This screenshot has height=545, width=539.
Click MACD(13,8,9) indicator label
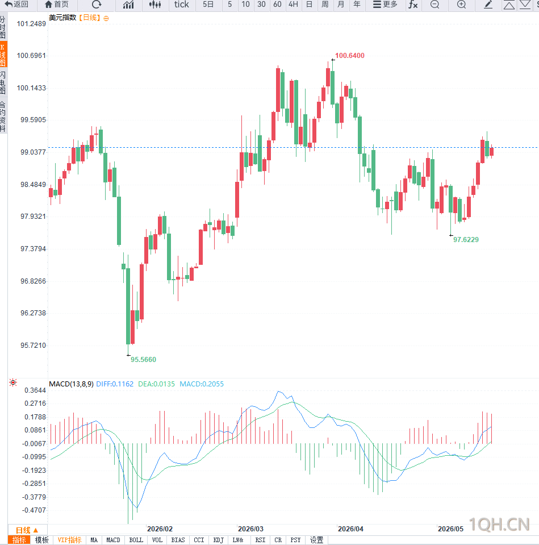point(71,384)
